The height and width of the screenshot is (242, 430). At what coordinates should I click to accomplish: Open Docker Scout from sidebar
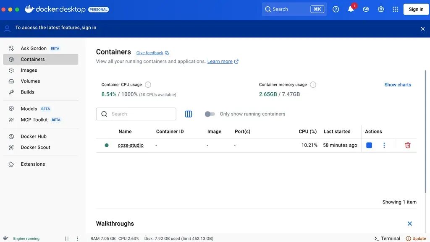(x=41, y=148)
